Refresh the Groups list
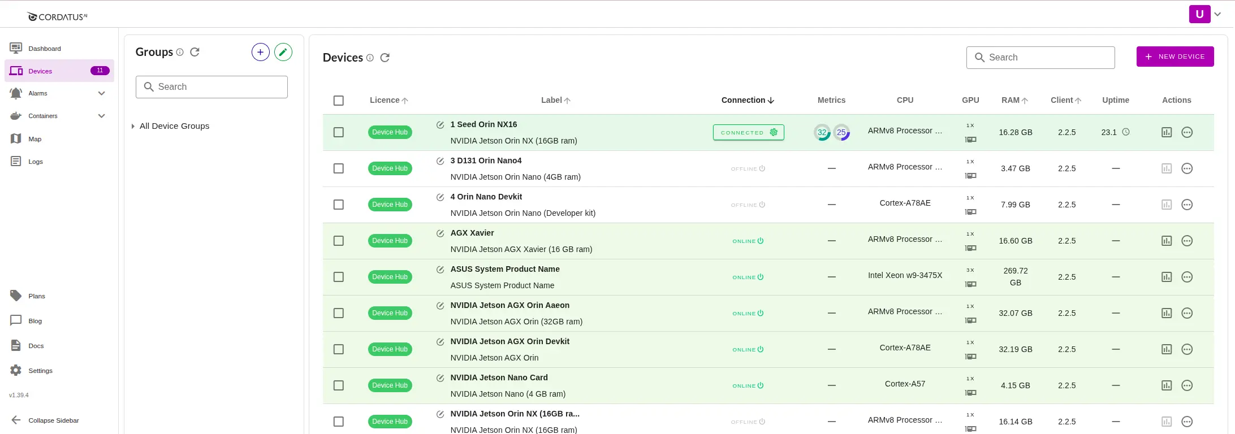1235x434 pixels. (x=195, y=52)
